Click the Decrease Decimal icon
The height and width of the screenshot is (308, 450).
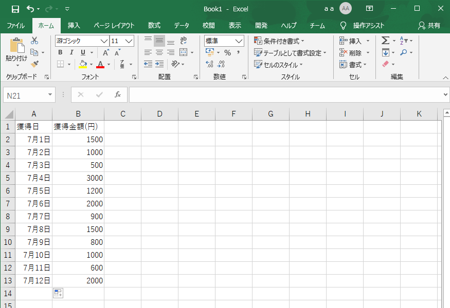pos(221,64)
